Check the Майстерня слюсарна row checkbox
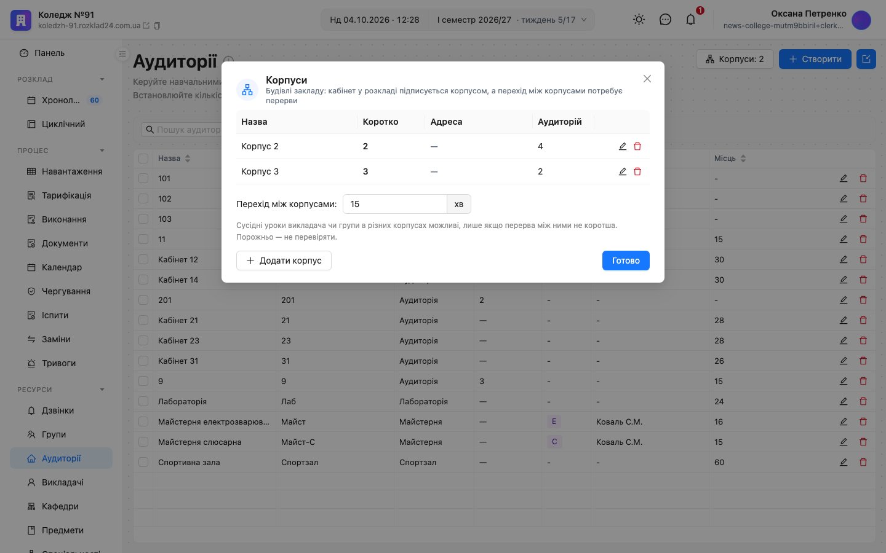This screenshot has height=553, width=886. coord(143,442)
